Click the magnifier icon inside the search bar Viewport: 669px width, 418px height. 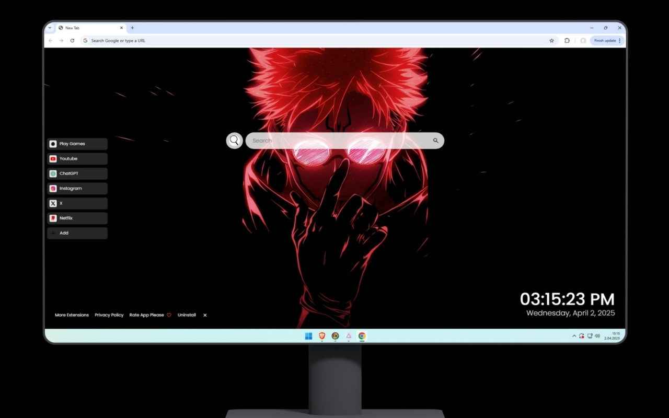tap(435, 141)
